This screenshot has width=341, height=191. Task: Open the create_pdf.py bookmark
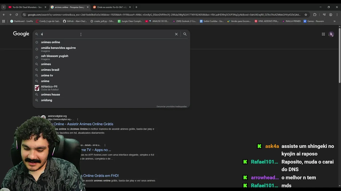pos(102,21)
